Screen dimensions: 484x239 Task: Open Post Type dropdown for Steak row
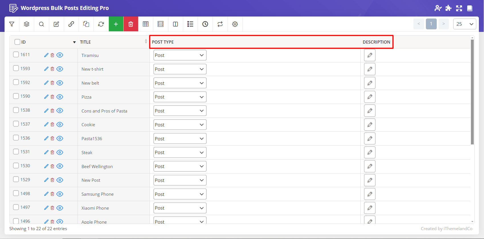(x=180, y=152)
